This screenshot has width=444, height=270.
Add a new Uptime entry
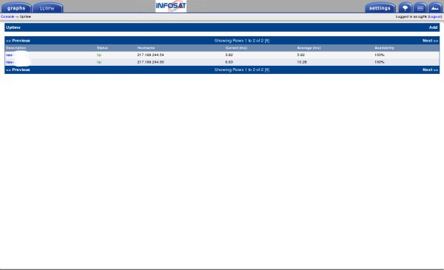[433, 27]
